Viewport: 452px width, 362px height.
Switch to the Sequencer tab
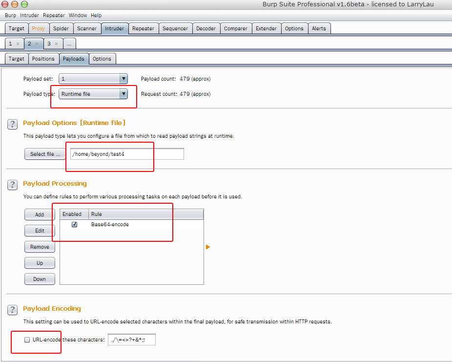pyautogui.click(x=175, y=28)
